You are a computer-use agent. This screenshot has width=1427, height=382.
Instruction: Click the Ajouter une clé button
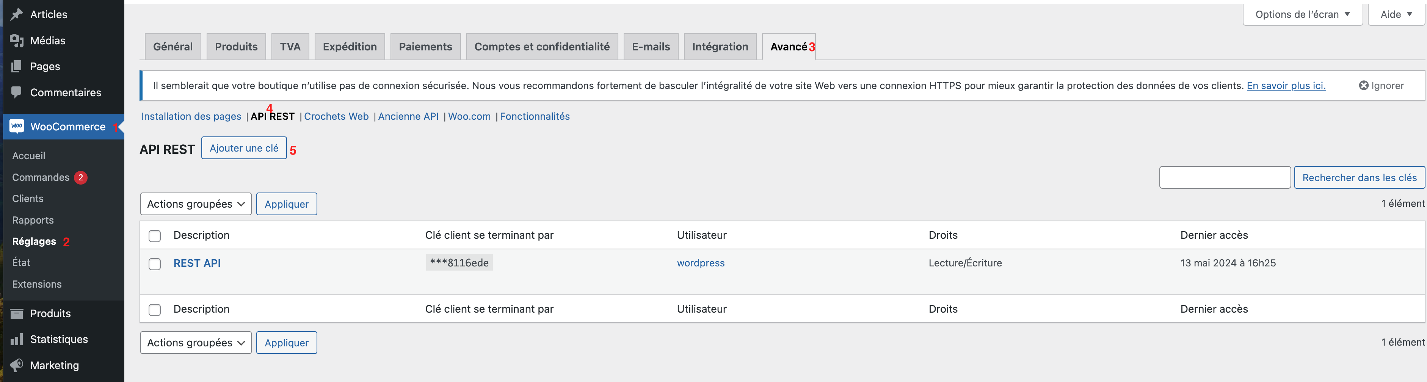click(244, 148)
